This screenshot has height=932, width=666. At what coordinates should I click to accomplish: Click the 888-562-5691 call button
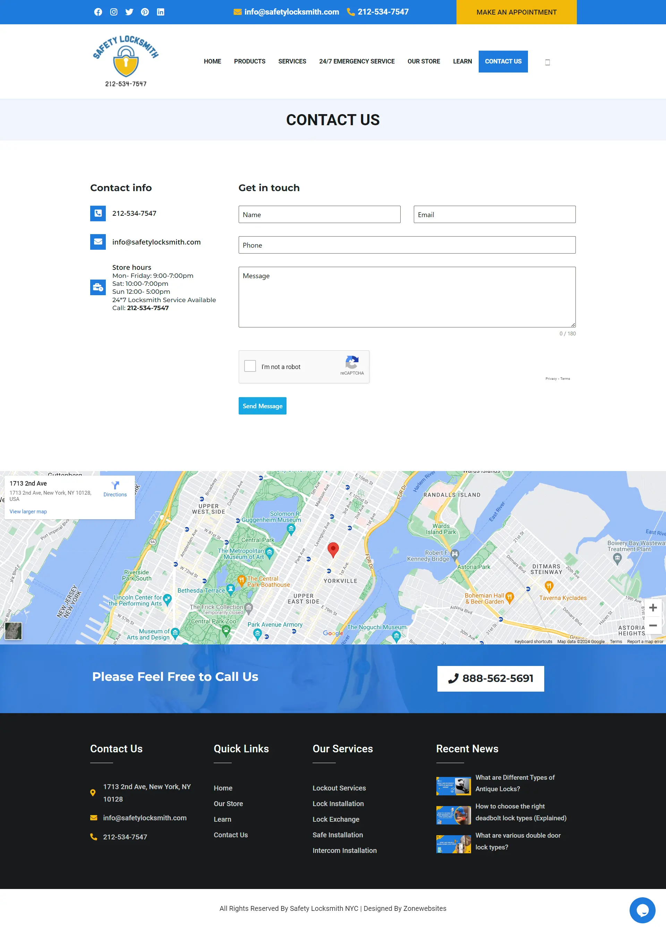490,678
